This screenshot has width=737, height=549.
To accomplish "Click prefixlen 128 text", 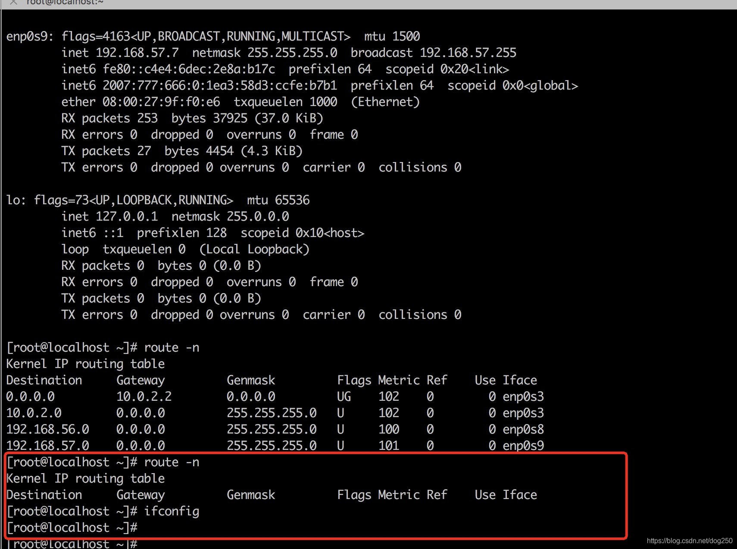I will click(x=182, y=233).
